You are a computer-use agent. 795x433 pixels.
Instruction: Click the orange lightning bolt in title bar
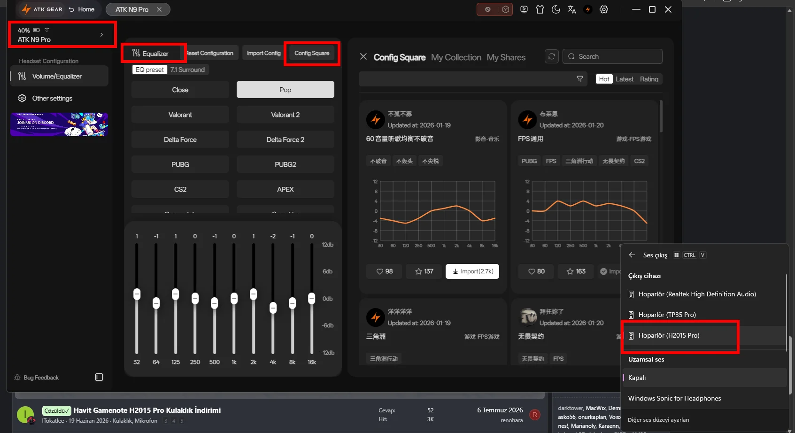pos(588,9)
